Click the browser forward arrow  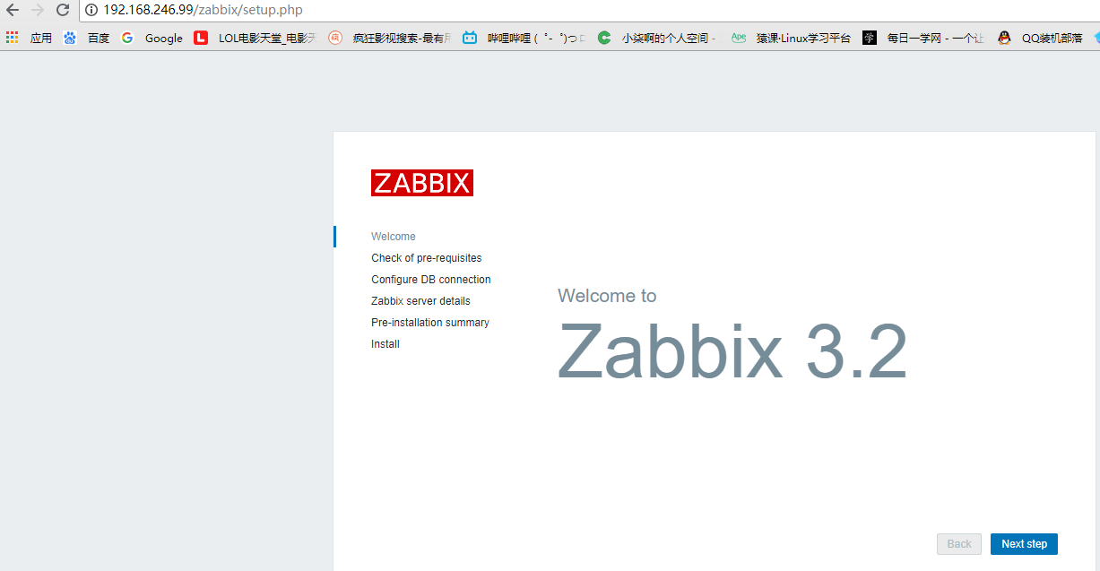(38, 10)
